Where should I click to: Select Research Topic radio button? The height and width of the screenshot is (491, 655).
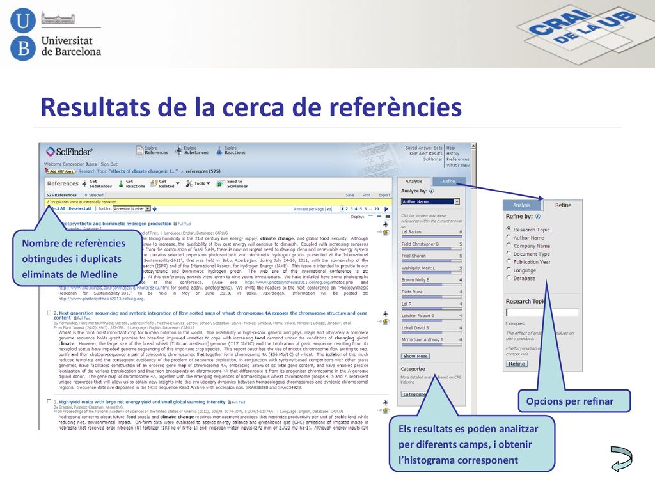(509, 229)
